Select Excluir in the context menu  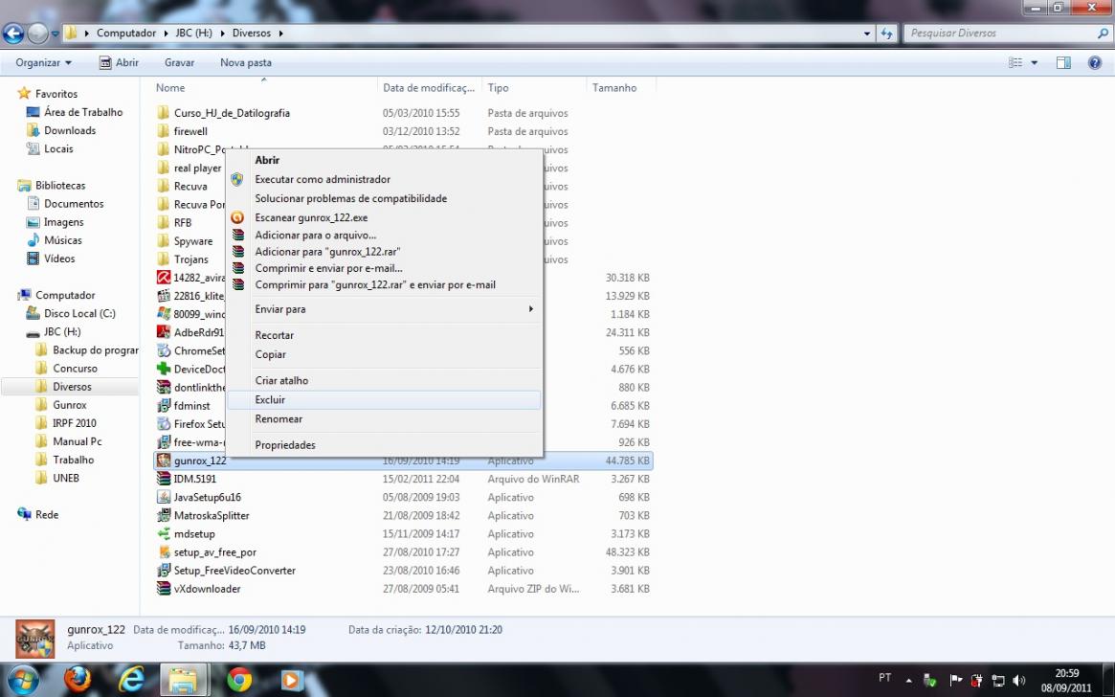click(x=270, y=400)
